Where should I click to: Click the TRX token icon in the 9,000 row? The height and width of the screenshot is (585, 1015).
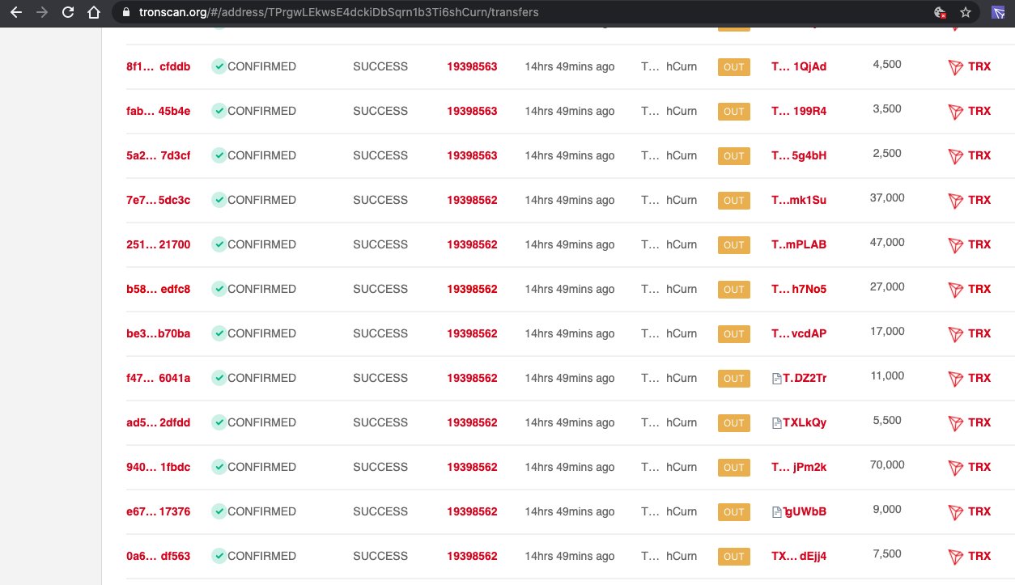[x=956, y=512]
